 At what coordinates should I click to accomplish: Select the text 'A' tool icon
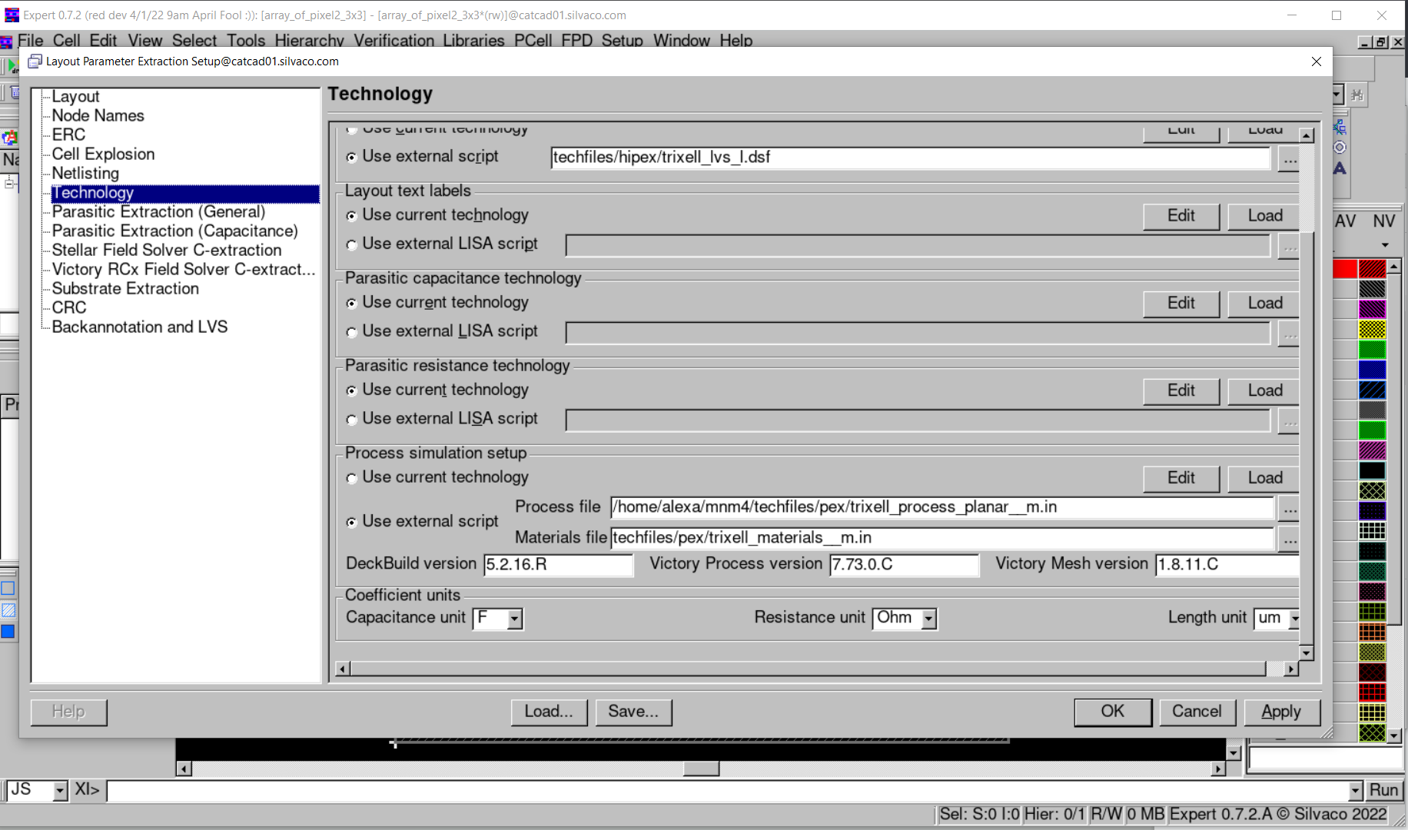pos(1340,168)
